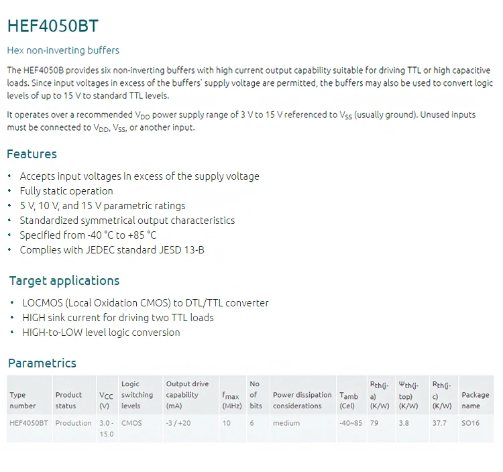
Task: Select 'LOCMOS (Local Oxidation CMOS)' application line
Action: pyautogui.click(x=146, y=302)
